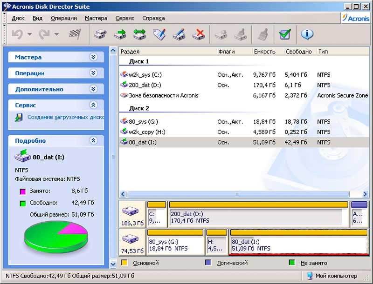The image size is (373, 284).
Task: Open the Сервис menu
Action: 124,18
